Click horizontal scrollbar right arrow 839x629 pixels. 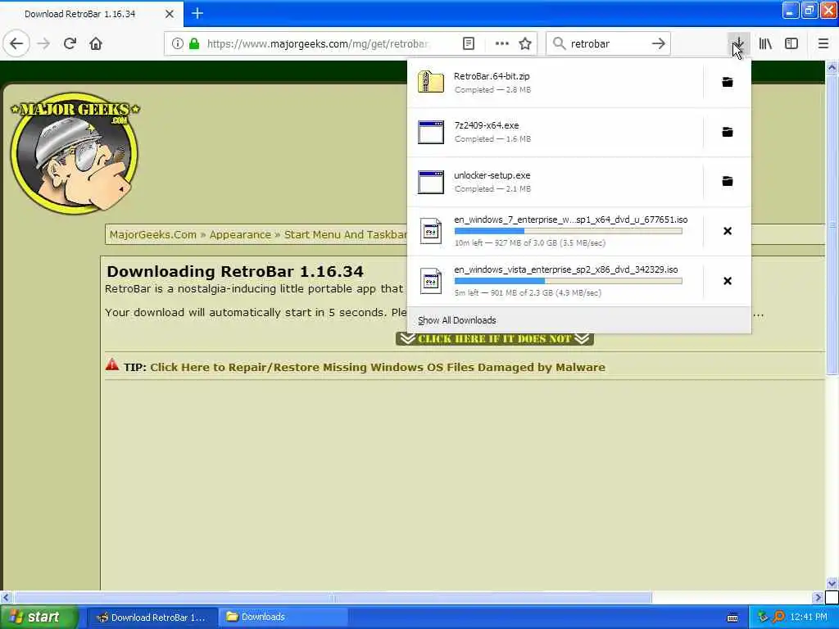[818, 597]
